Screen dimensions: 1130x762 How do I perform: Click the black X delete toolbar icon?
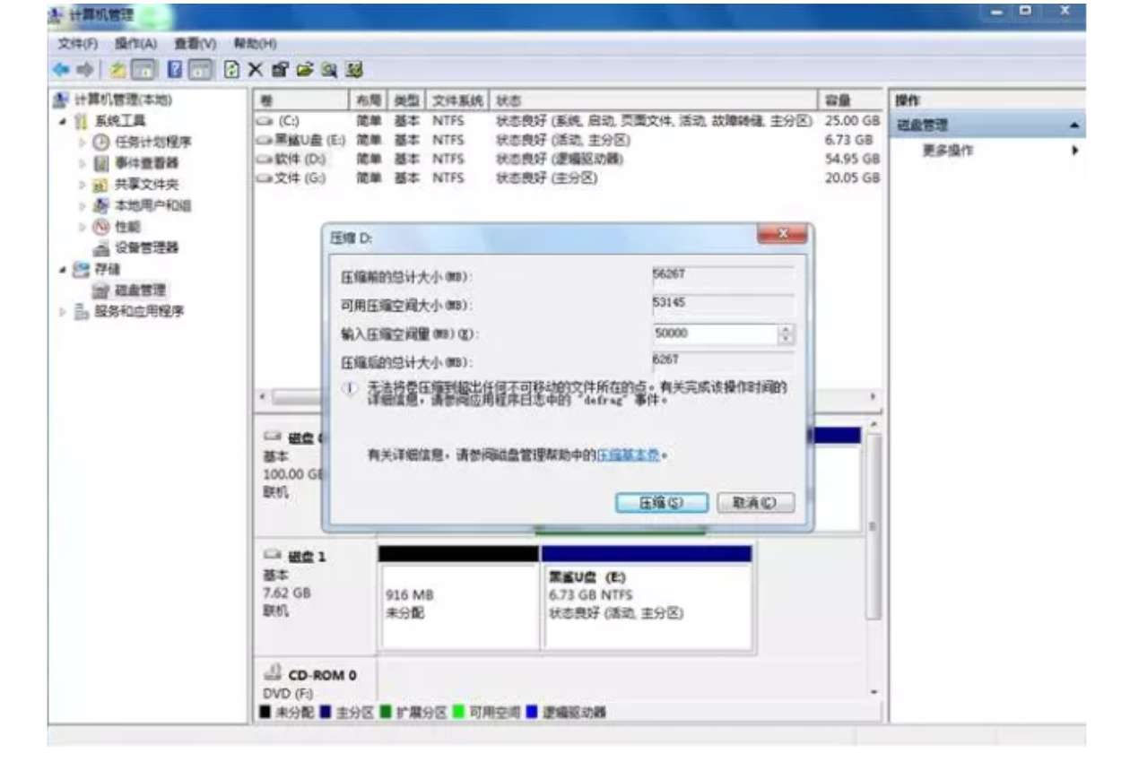pos(256,70)
